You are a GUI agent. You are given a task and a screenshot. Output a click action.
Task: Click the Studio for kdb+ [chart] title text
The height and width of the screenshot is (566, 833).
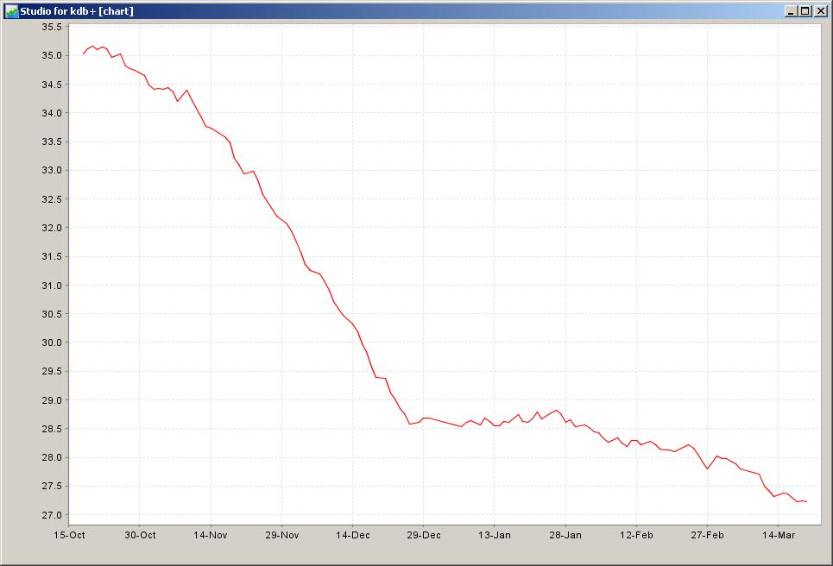tap(77, 10)
